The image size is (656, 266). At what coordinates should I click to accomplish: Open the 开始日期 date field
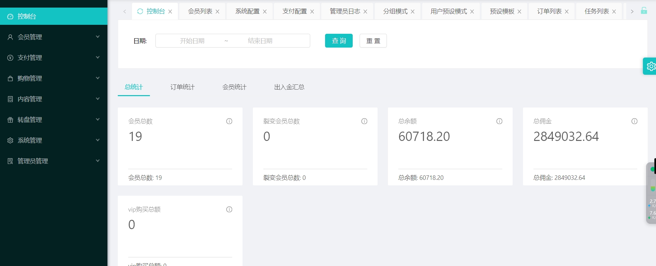click(x=192, y=41)
